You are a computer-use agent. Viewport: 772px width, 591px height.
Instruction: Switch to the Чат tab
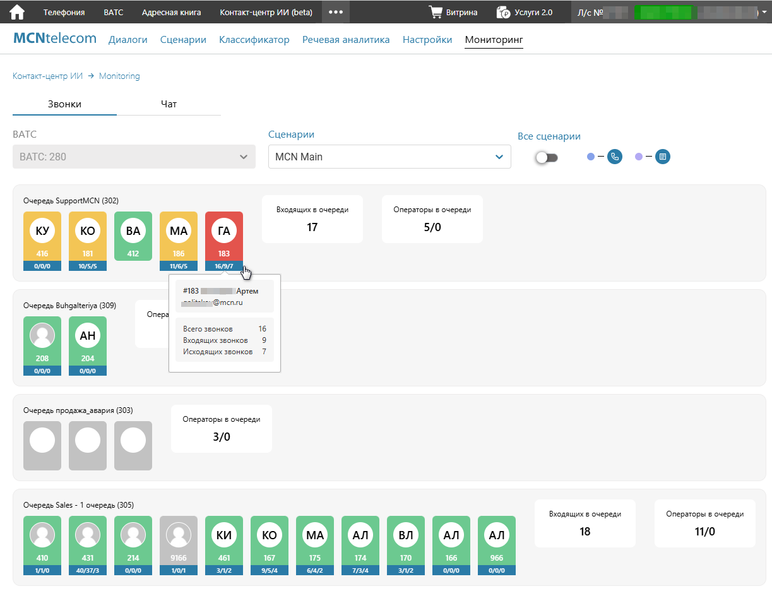(169, 104)
